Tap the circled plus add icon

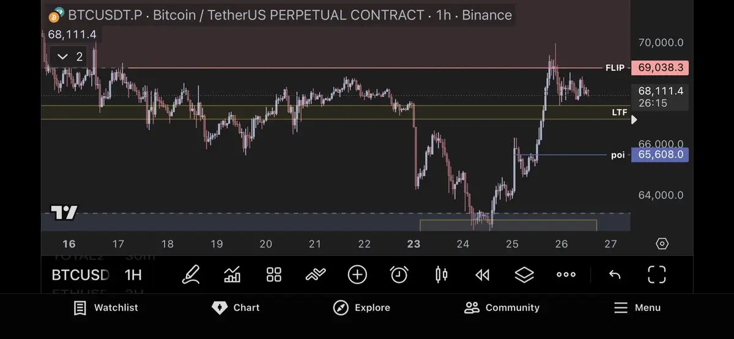[357, 275]
